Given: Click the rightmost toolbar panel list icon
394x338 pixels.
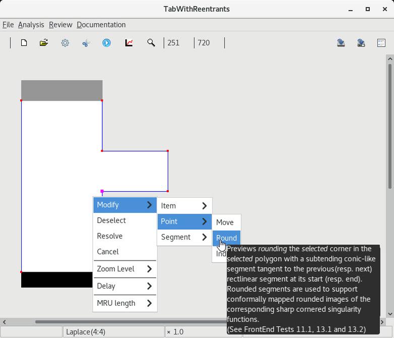Looking at the screenshot, I should pyautogui.click(x=381, y=43).
